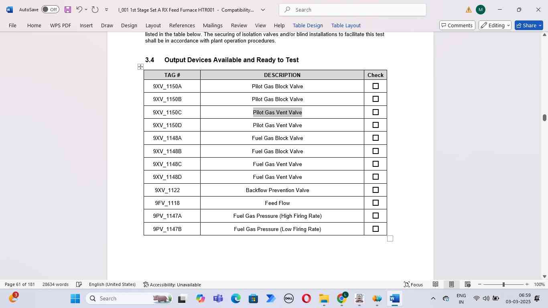Click the zoom out minus button
Screen dimensions: 548x308
pos(479,284)
